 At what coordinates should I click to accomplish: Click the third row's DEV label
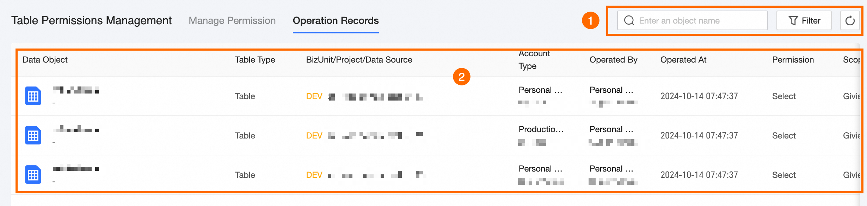pyautogui.click(x=314, y=175)
